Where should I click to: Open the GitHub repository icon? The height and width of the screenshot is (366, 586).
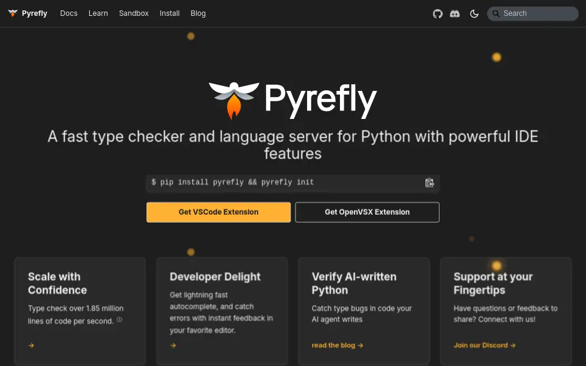point(438,14)
